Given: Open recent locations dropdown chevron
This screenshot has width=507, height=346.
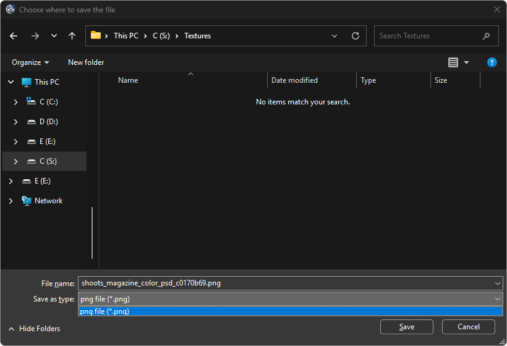Looking at the screenshot, I should 54,36.
